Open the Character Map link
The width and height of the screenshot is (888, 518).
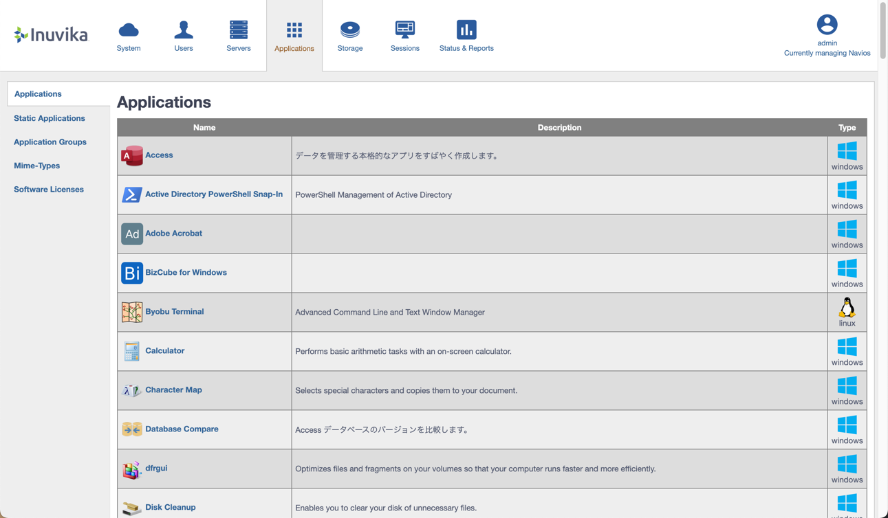click(173, 390)
